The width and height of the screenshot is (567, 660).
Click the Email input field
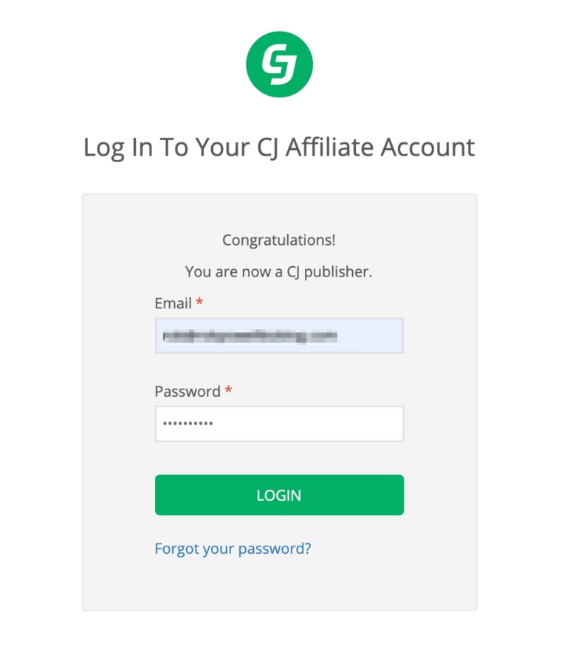279,336
